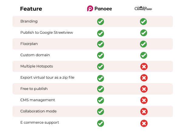
Task: Click the Publish to Google Streetview label
Action: pyautogui.click(x=47, y=33)
